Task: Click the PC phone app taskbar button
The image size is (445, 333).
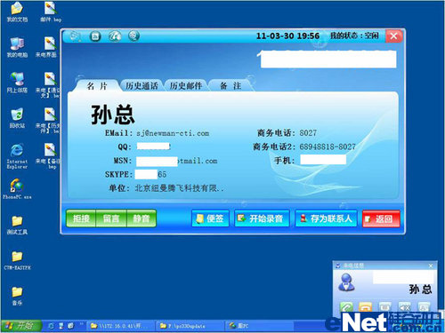Action: 258,326
